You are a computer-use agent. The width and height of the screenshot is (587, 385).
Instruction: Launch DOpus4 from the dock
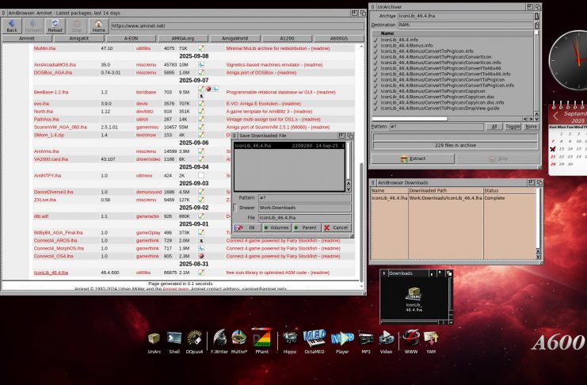pos(194,338)
